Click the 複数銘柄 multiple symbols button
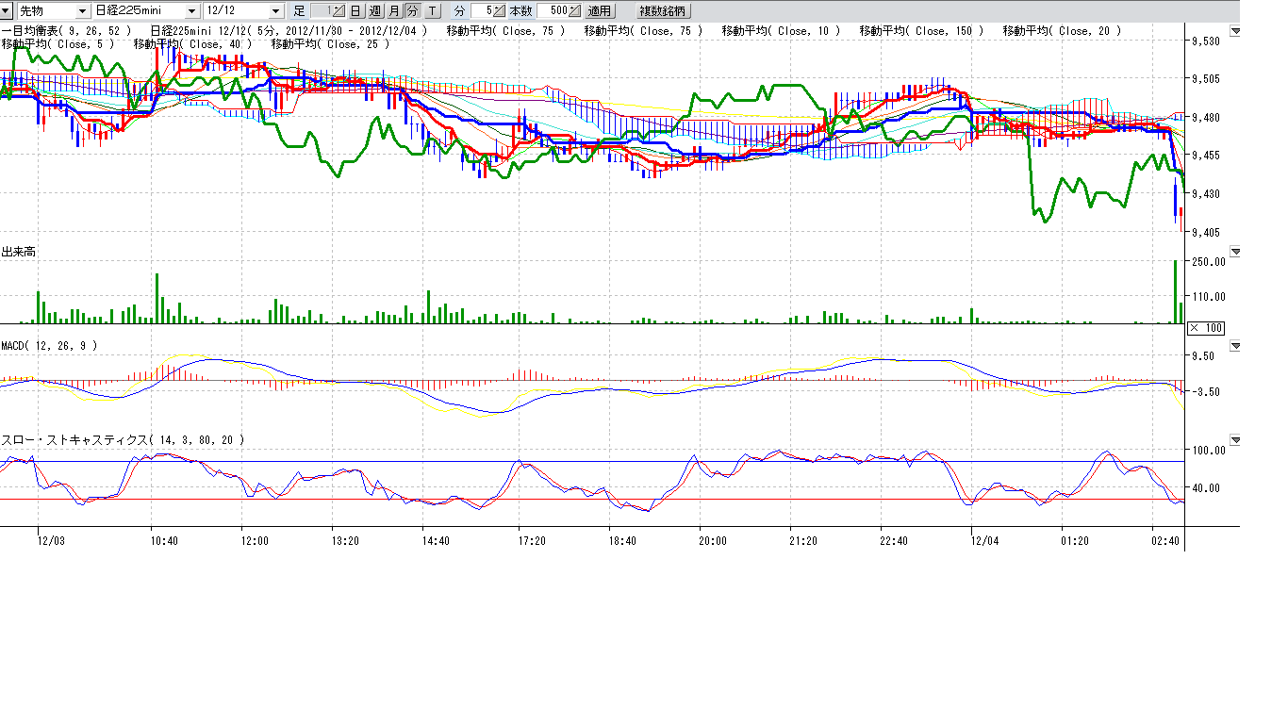The image size is (1288, 724). (x=664, y=11)
